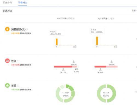Click light pink segment of 支付新买家 gender bar
137x105 pixels.
point(112,67)
